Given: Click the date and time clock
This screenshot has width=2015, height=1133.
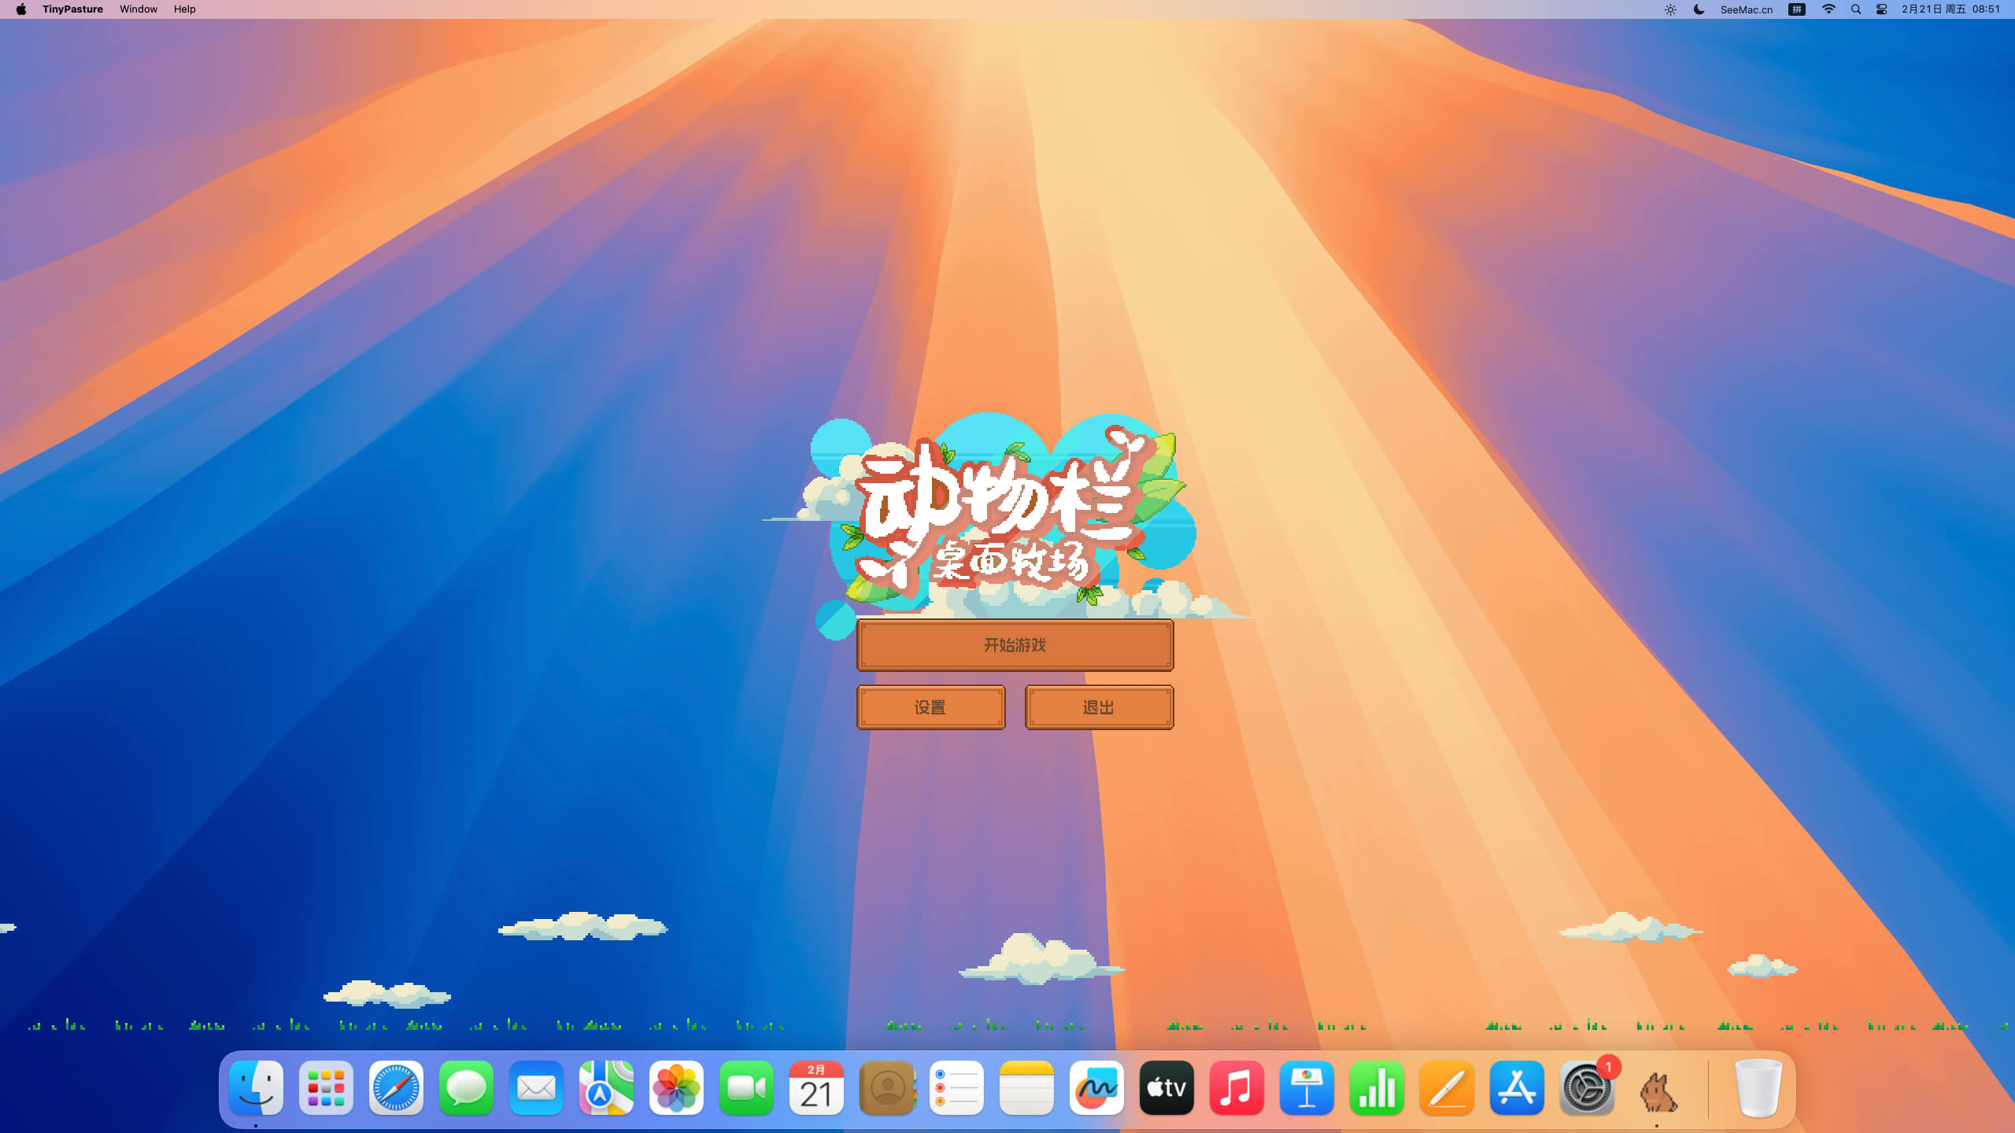Looking at the screenshot, I should pyautogui.click(x=1950, y=9).
